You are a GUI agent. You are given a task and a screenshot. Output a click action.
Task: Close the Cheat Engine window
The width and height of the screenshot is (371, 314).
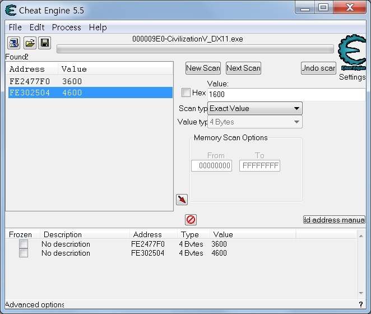(350, 8)
